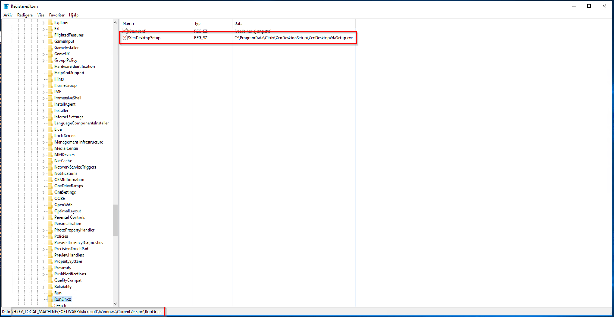Click the folder icon beside Run
This screenshot has height=317, width=614.
pos(50,293)
